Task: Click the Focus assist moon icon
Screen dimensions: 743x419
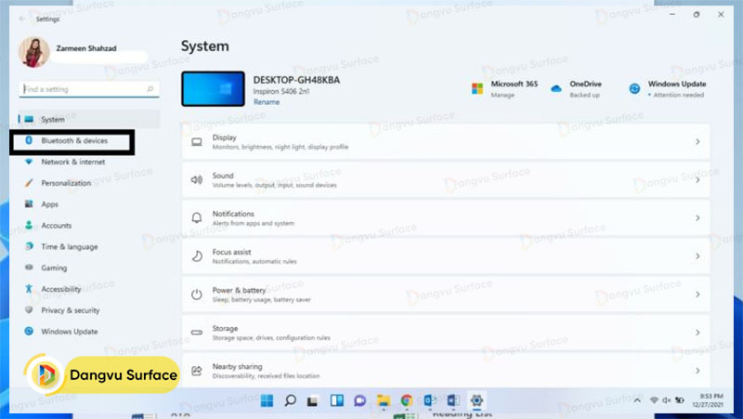Action: [197, 256]
